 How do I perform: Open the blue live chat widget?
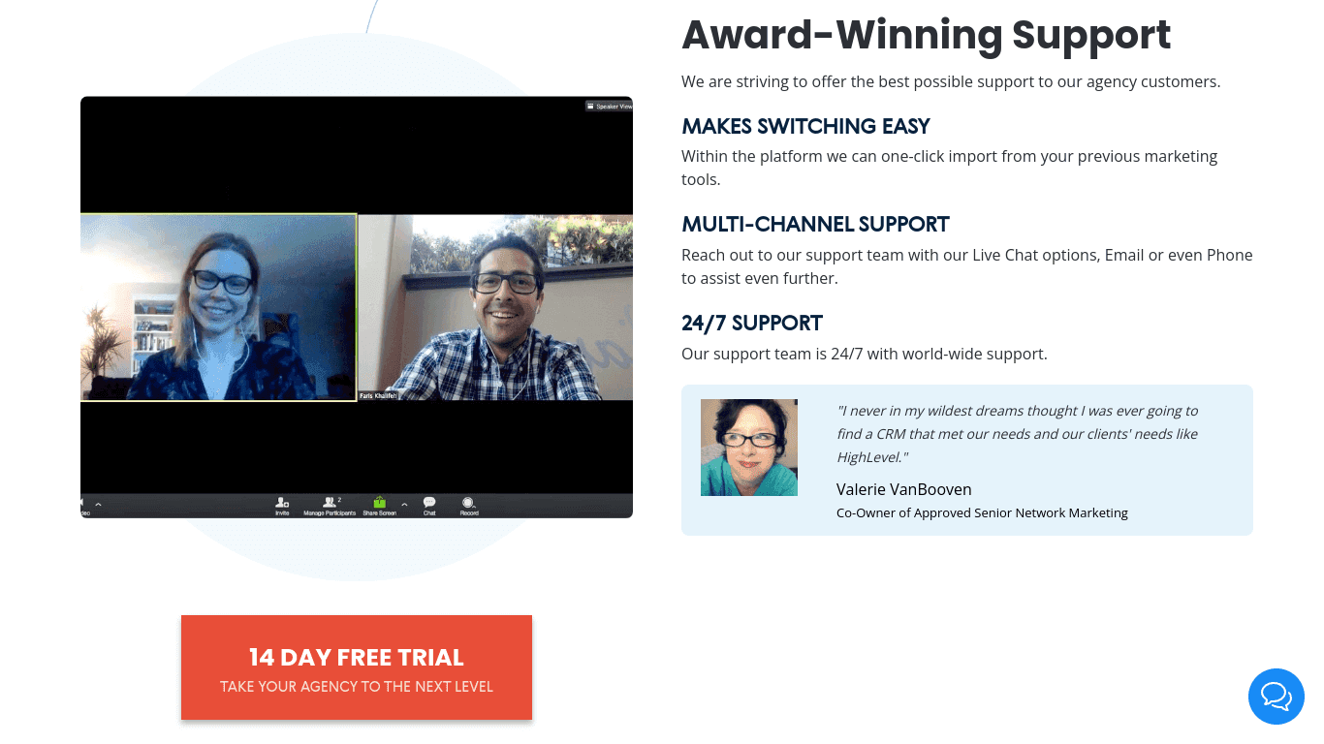[x=1277, y=697]
